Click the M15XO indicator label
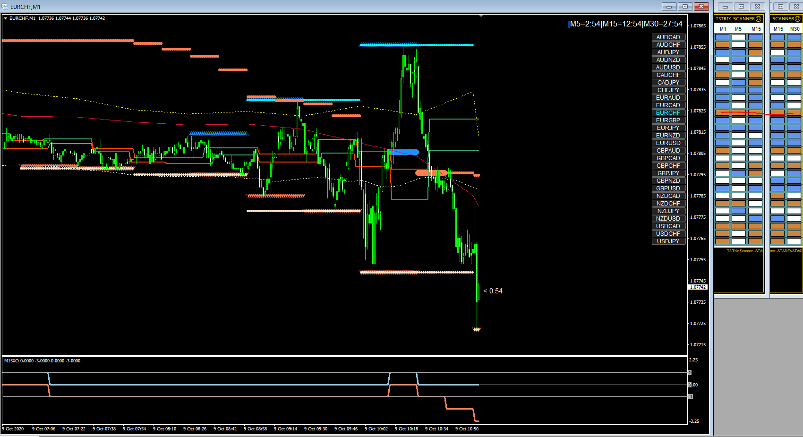 [x=42, y=361]
